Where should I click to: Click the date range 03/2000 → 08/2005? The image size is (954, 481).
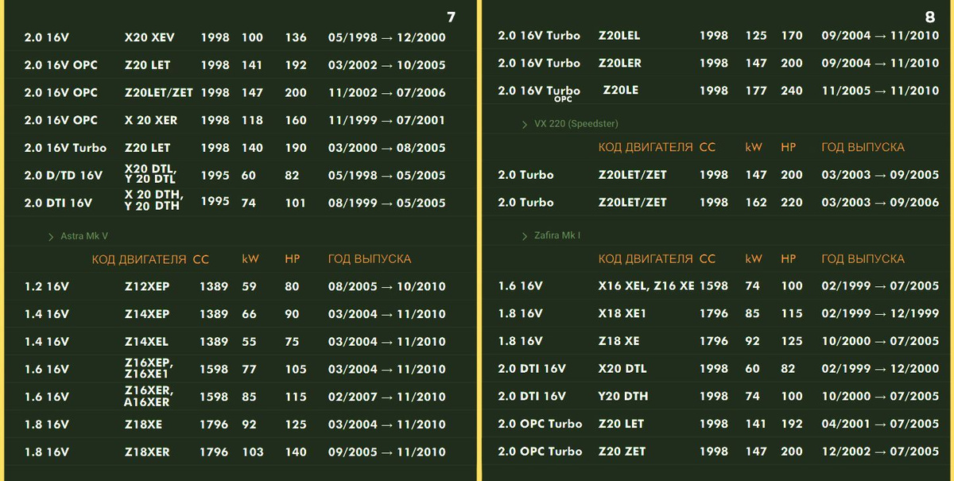387,148
